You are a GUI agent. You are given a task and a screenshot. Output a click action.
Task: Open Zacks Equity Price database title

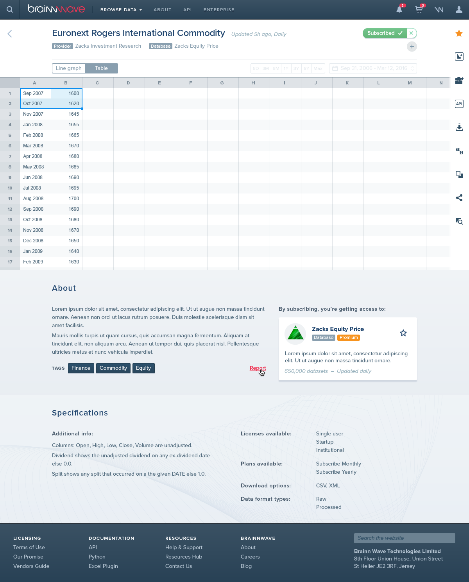click(x=338, y=329)
